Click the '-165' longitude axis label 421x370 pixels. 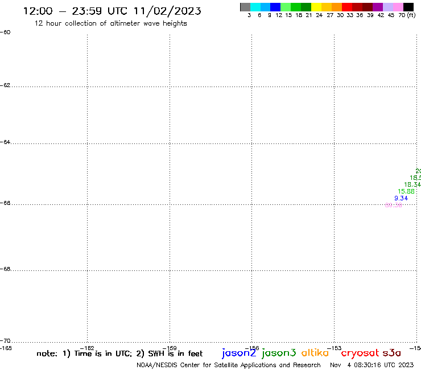pos(6,348)
